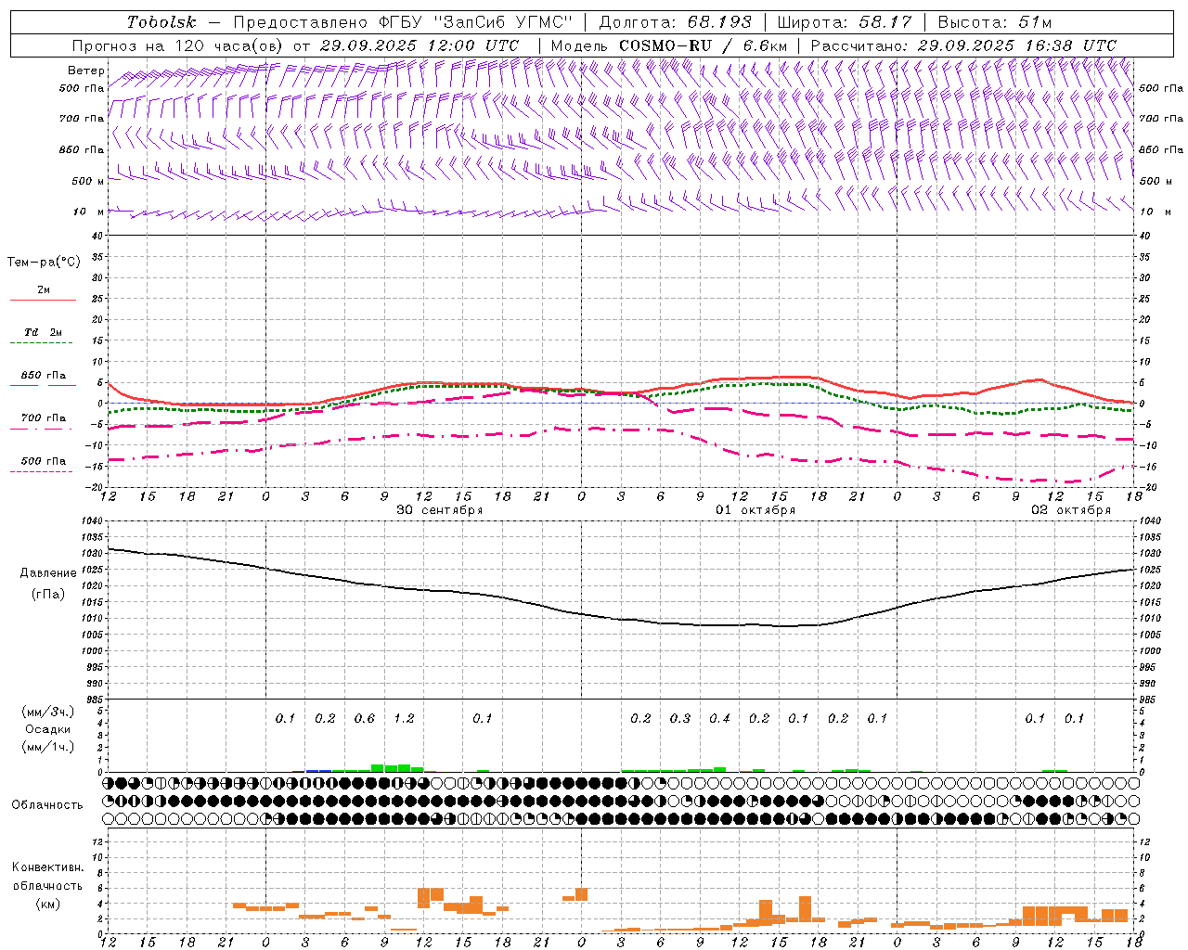Click the 'Облачность' cloud cover row label
1188x950 pixels.
pyautogui.click(x=46, y=804)
